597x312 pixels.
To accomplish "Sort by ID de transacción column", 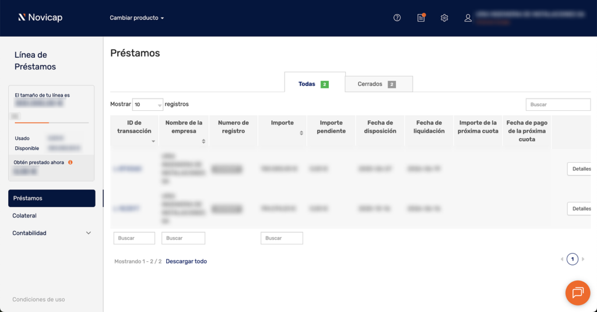I will click(x=135, y=127).
